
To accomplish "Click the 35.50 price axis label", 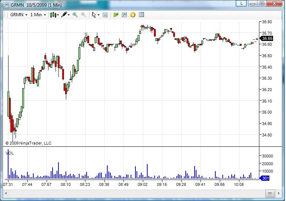I will 267,56.
